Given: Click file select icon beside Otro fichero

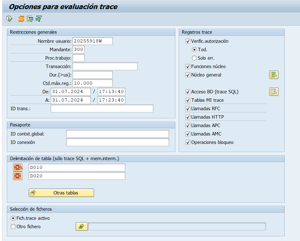Looking at the screenshot, I should click(x=82, y=227).
